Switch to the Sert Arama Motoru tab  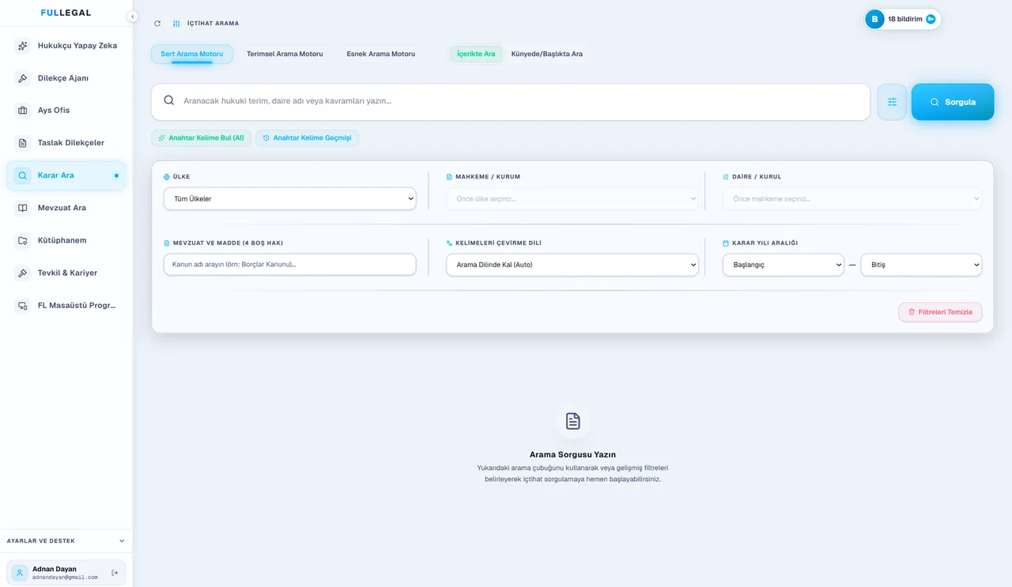point(192,54)
